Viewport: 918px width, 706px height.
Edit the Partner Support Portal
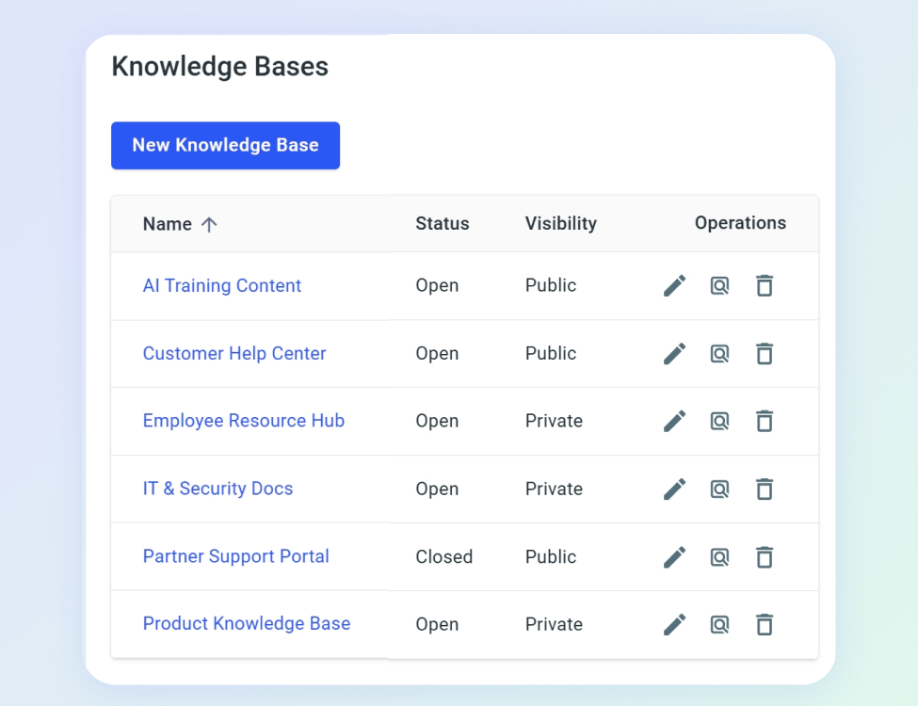(x=674, y=556)
